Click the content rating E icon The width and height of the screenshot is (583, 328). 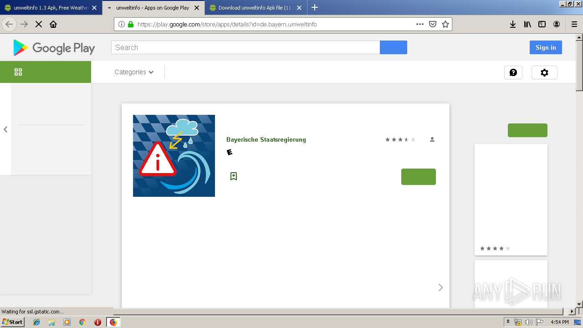tap(230, 152)
